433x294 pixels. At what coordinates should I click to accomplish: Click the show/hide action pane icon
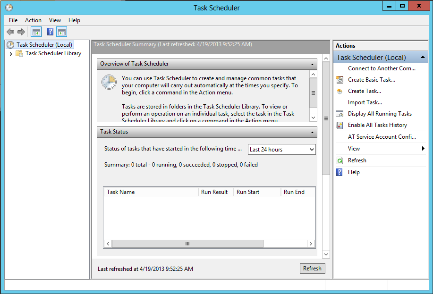coord(62,32)
